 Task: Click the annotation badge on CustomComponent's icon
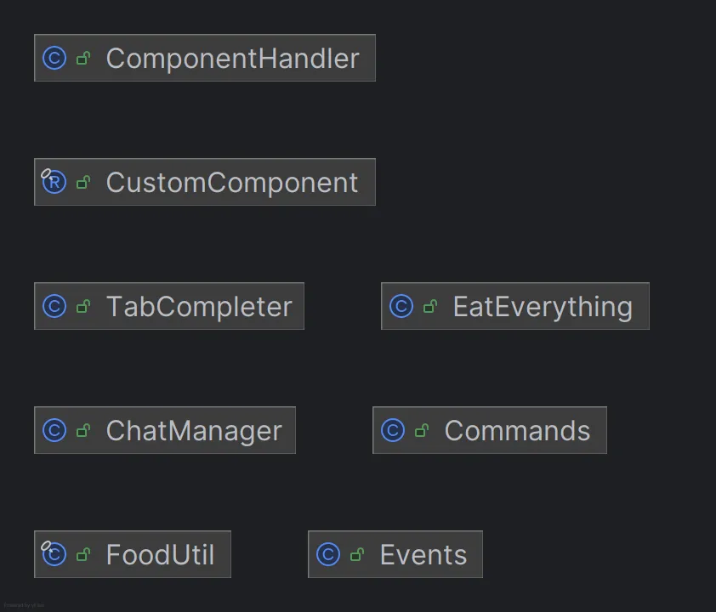(45, 172)
